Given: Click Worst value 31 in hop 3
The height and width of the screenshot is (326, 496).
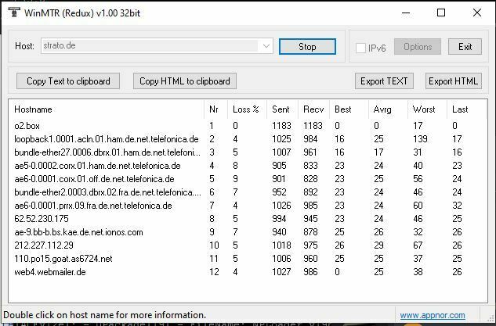Looking at the screenshot, I should point(418,152).
